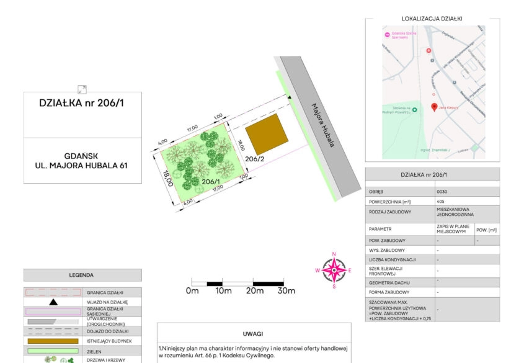
Task: Click the black entrance triangle in legend
Action: 53,302
